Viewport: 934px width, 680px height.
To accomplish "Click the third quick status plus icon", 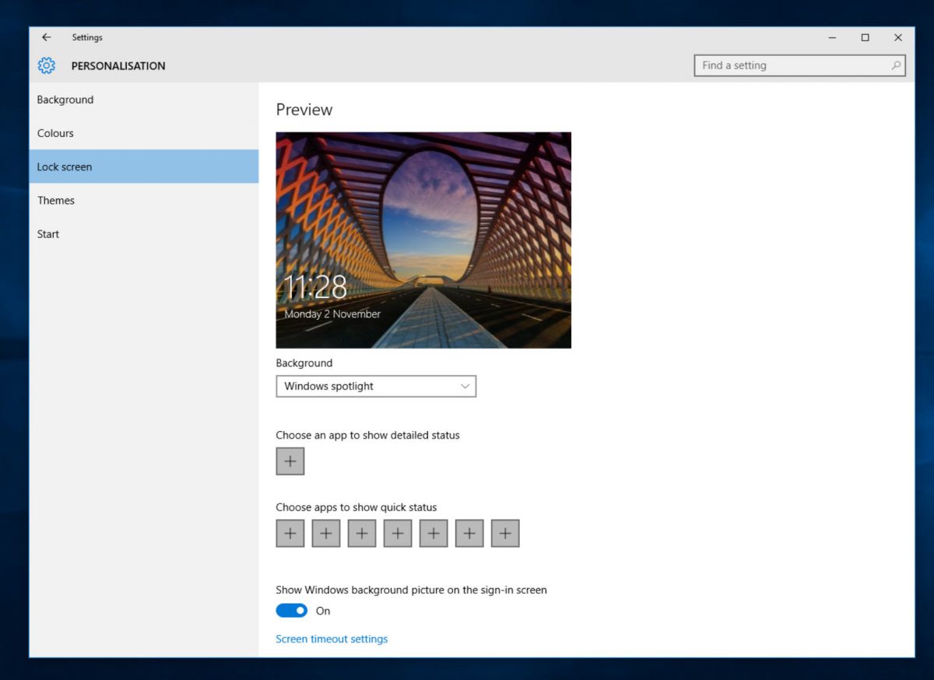I will coord(361,533).
